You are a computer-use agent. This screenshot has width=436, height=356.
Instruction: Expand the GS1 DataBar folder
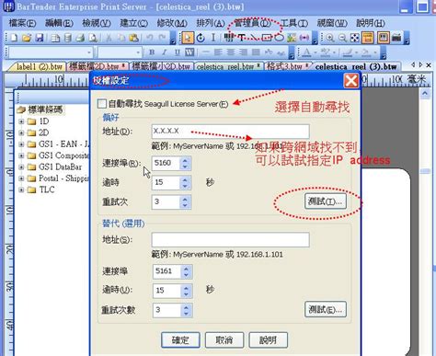pyautogui.click(x=21, y=167)
